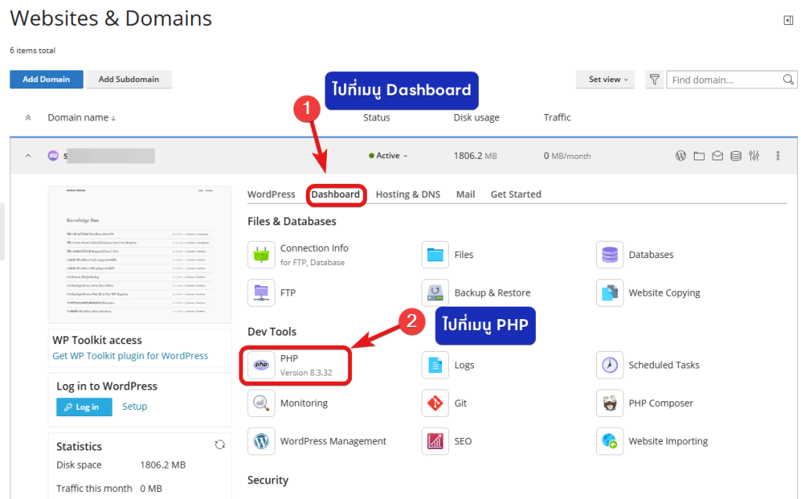Image resolution: width=801 pixels, height=499 pixels.
Task: Click the WordPress Management link text
Action: coord(333,441)
